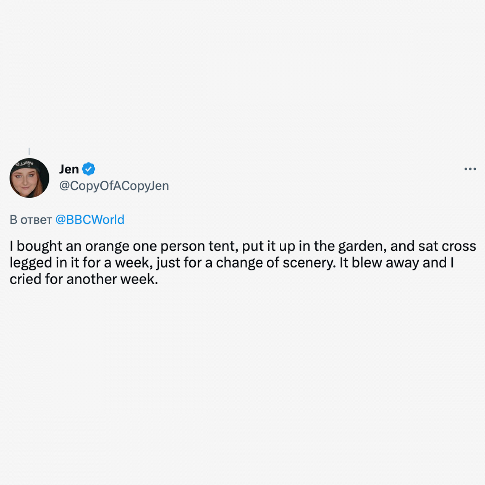Click the display name Jen

click(69, 169)
